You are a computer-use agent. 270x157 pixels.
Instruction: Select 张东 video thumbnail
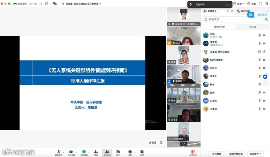[184, 93]
